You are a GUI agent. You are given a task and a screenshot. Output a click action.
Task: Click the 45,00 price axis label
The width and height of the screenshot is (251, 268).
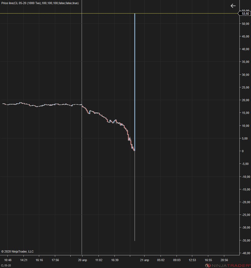pos(245,36)
